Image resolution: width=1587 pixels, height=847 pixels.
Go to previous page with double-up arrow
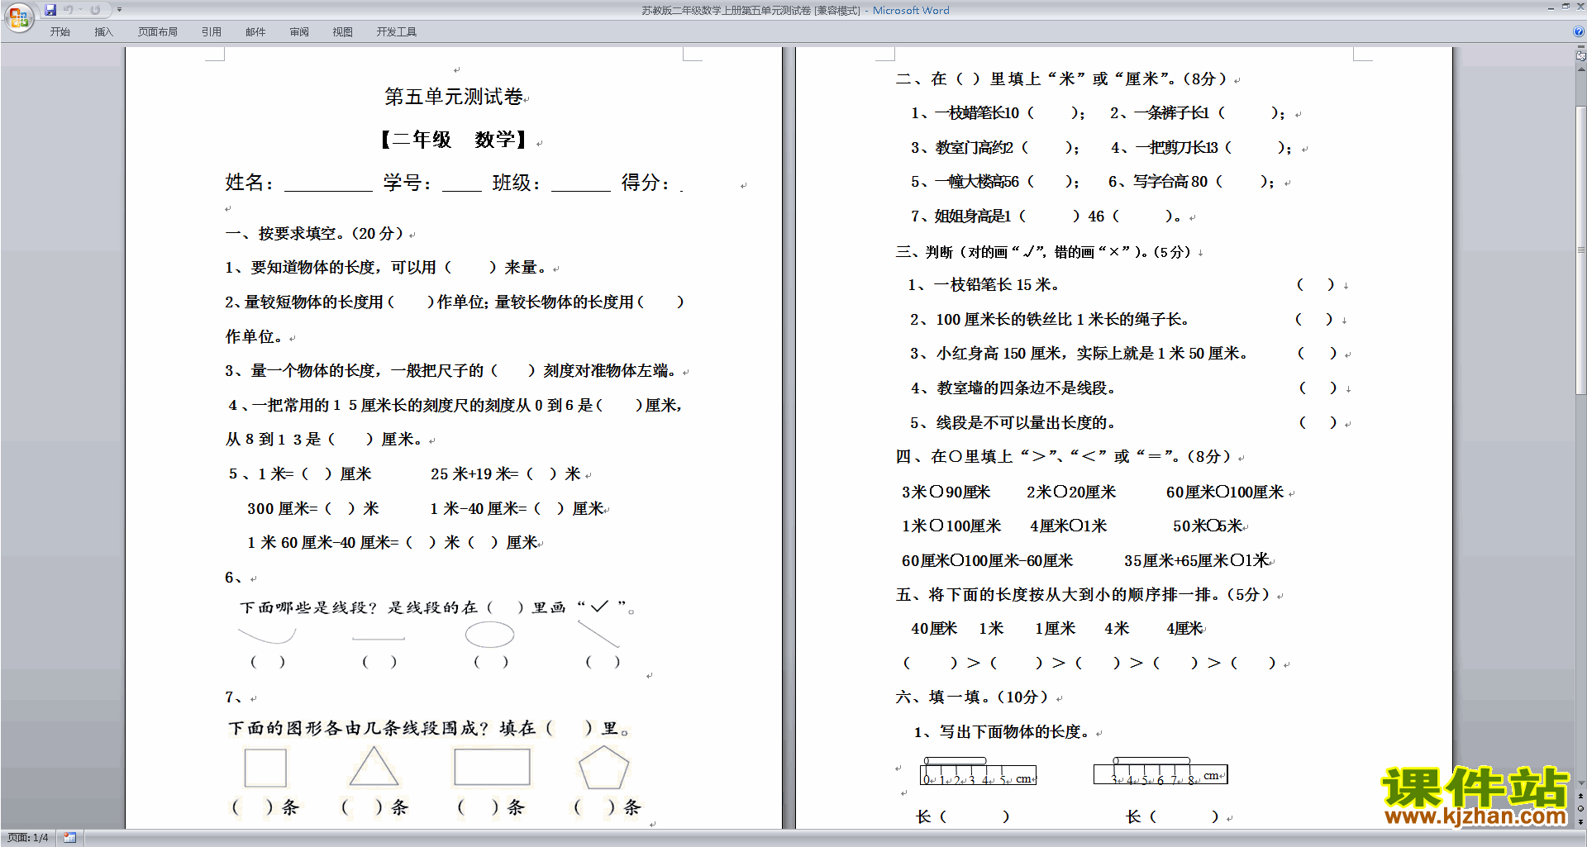tap(1581, 796)
